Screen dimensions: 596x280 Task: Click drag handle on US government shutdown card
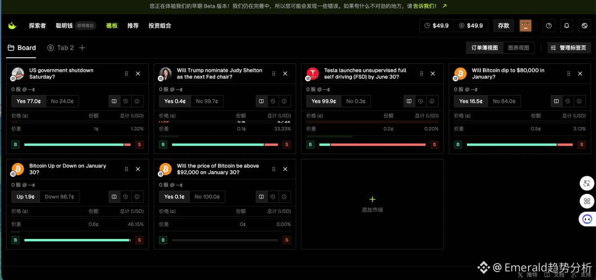click(127, 74)
